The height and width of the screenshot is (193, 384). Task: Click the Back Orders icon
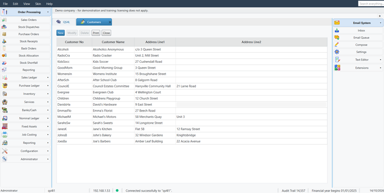(4, 48)
